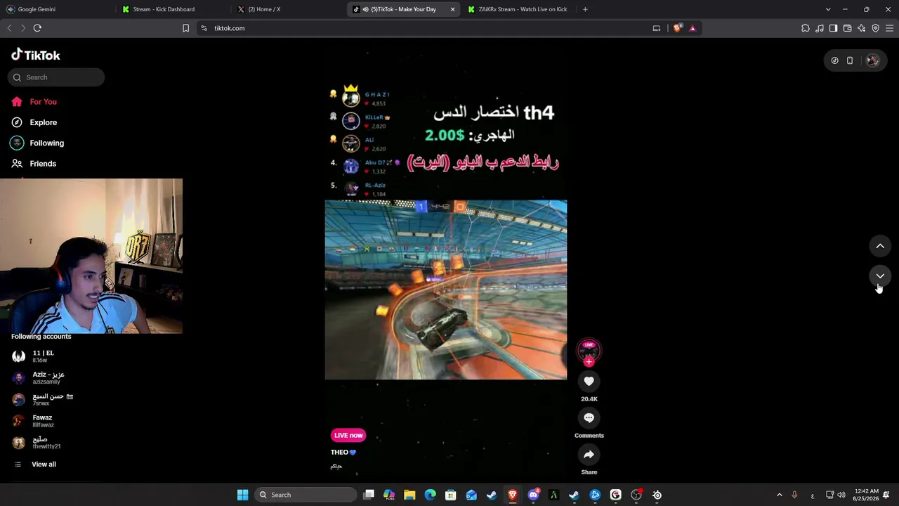Share the live video using the arrow icon

(x=589, y=454)
